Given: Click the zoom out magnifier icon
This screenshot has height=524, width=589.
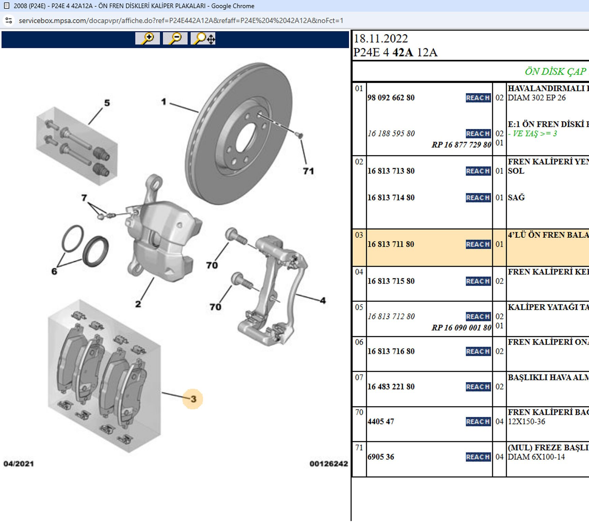Looking at the screenshot, I should coord(175,38).
